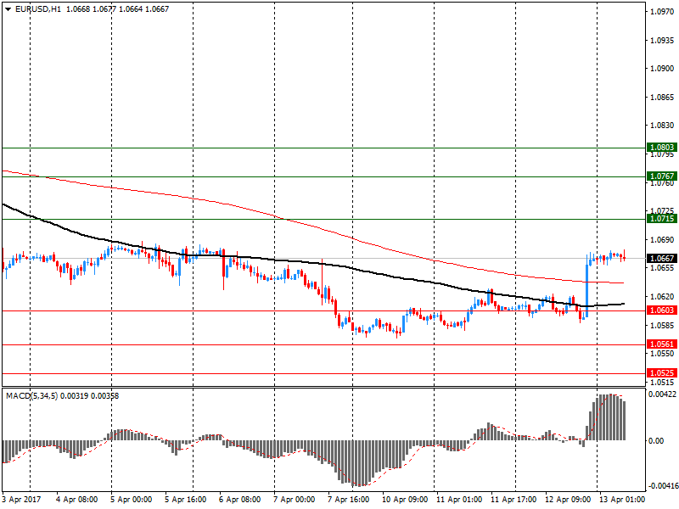Select the 1.0935 price scale value
Viewport: 679px width, 509px height.
point(662,40)
